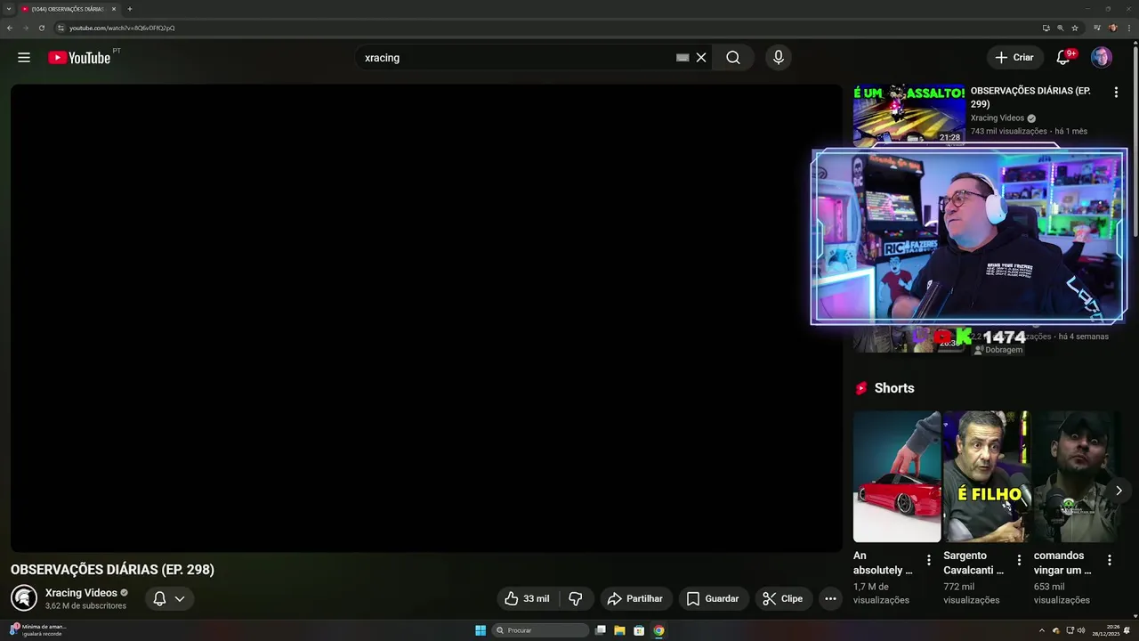The height and width of the screenshot is (641, 1139).
Task: Open the zoom magnifier in address bar
Action: point(1060,28)
